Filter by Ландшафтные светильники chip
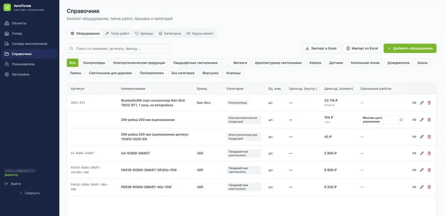Screen dimensions: 446x216 pyautogui.click(x=195, y=63)
